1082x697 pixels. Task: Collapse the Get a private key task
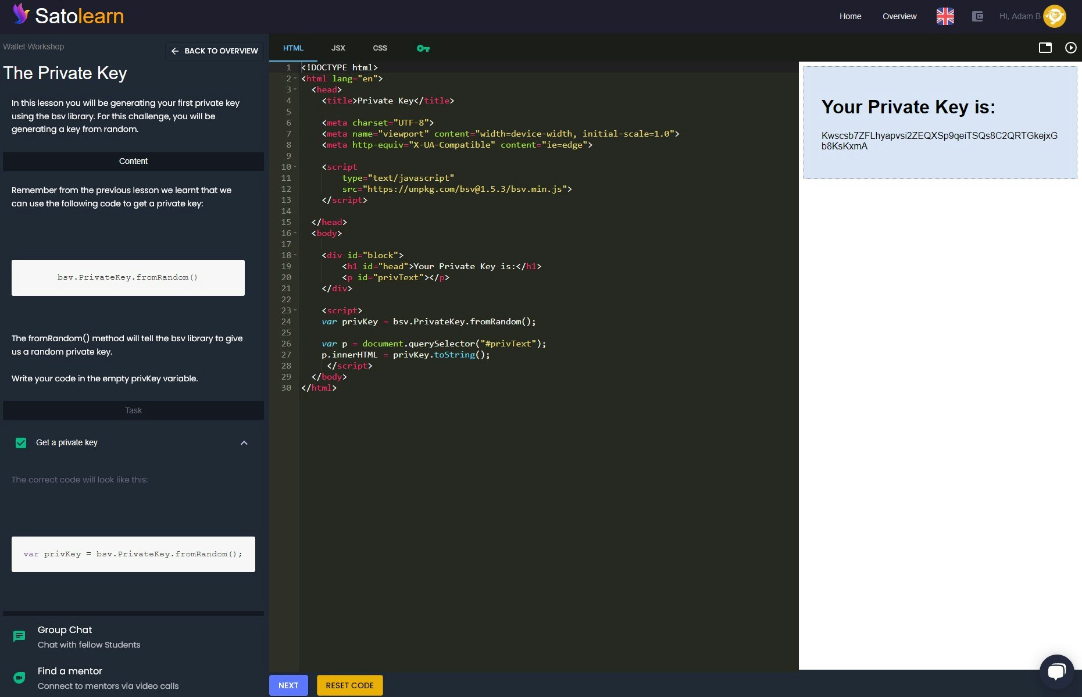[244, 443]
